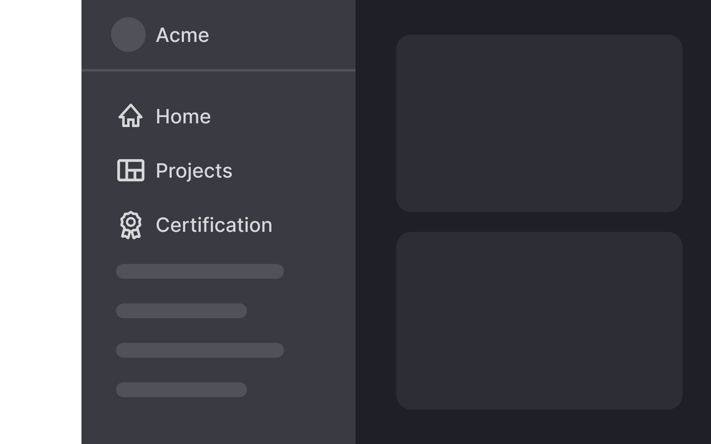Click the ribbon-award icon beside Certification
The height and width of the screenshot is (444, 711).
click(130, 224)
